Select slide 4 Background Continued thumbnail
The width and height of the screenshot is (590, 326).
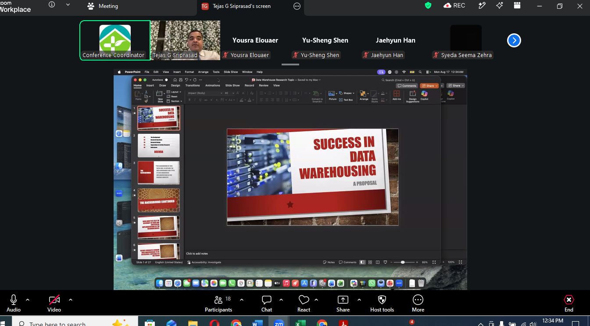pyautogui.click(x=158, y=200)
